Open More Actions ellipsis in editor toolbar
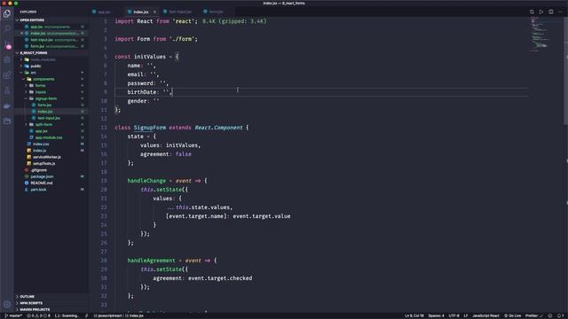Screen dimensions: 568x319 [560, 12]
